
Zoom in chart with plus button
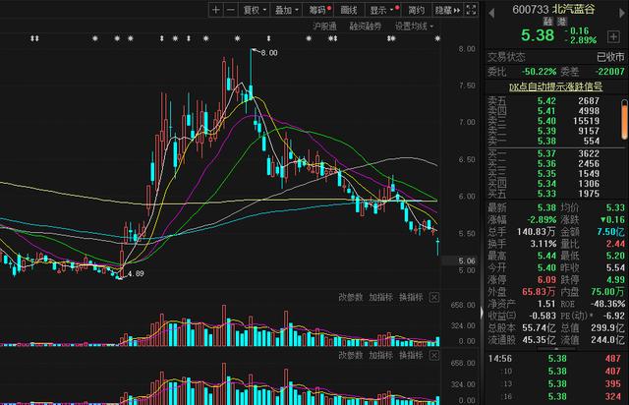point(216,10)
